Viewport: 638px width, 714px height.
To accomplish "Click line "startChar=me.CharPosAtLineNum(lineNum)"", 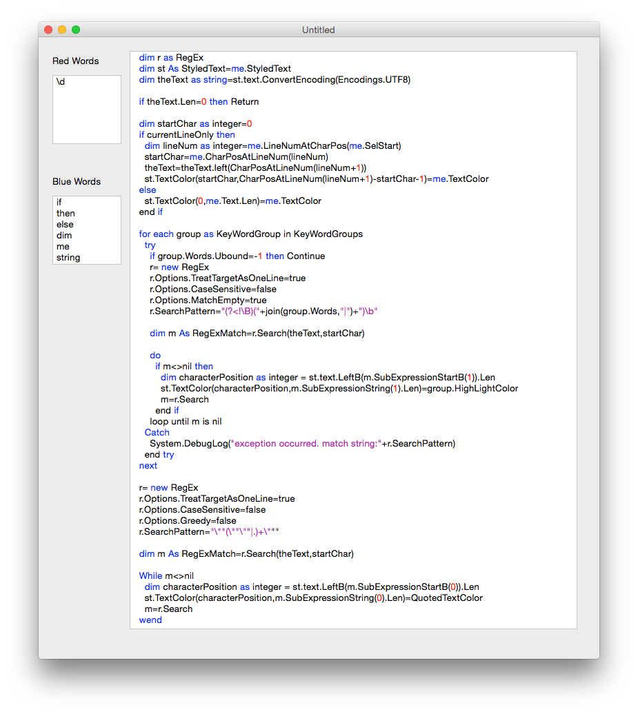I will pos(236,156).
